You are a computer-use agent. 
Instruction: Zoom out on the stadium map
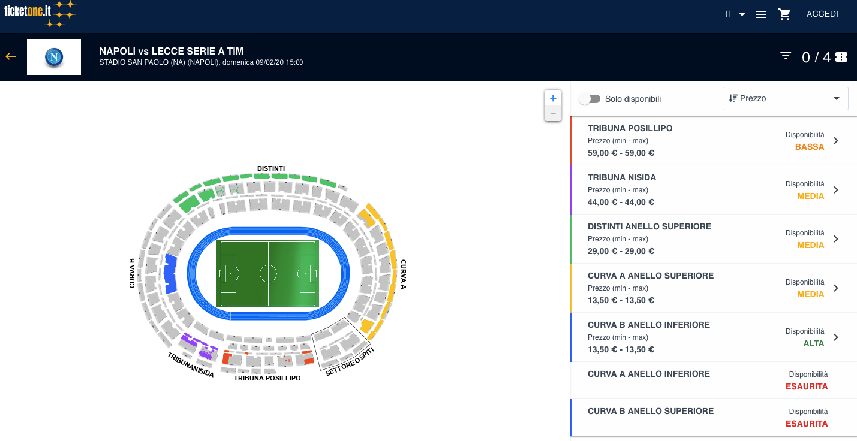pos(553,114)
